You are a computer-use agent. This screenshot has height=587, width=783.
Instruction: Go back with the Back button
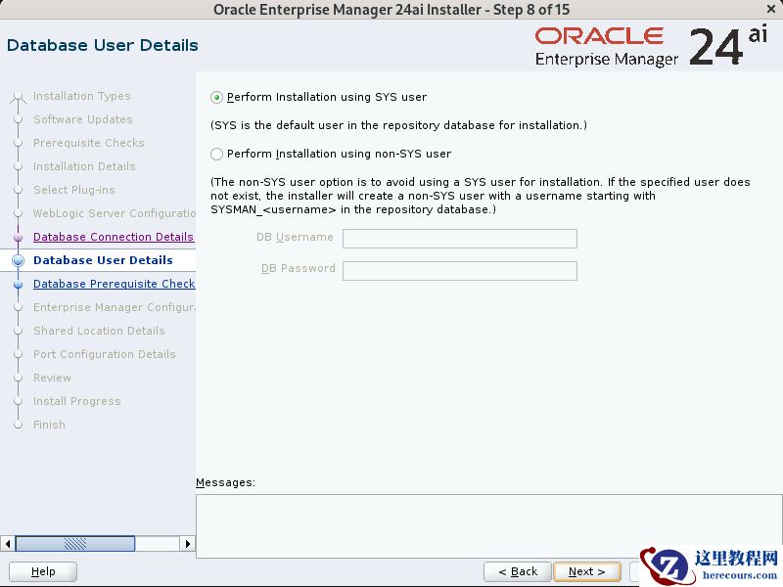tap(518, 571)
